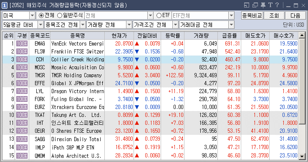Click the 매수호가 column header
This screenshot has width=308, height=162.
click(x=284, y=35)
